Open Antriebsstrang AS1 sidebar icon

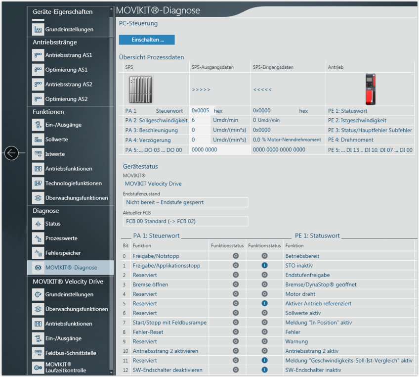[38, 55]
